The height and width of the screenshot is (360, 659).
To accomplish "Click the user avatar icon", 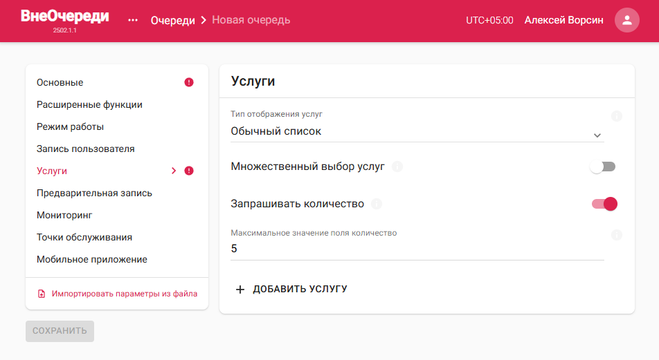I will (x=626, y=20).
